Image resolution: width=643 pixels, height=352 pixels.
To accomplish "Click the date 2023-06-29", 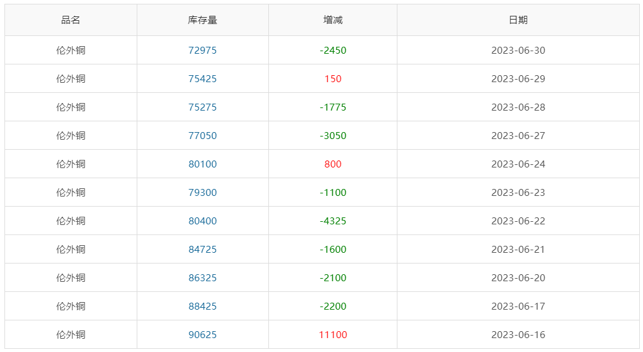I will [518, 78].
